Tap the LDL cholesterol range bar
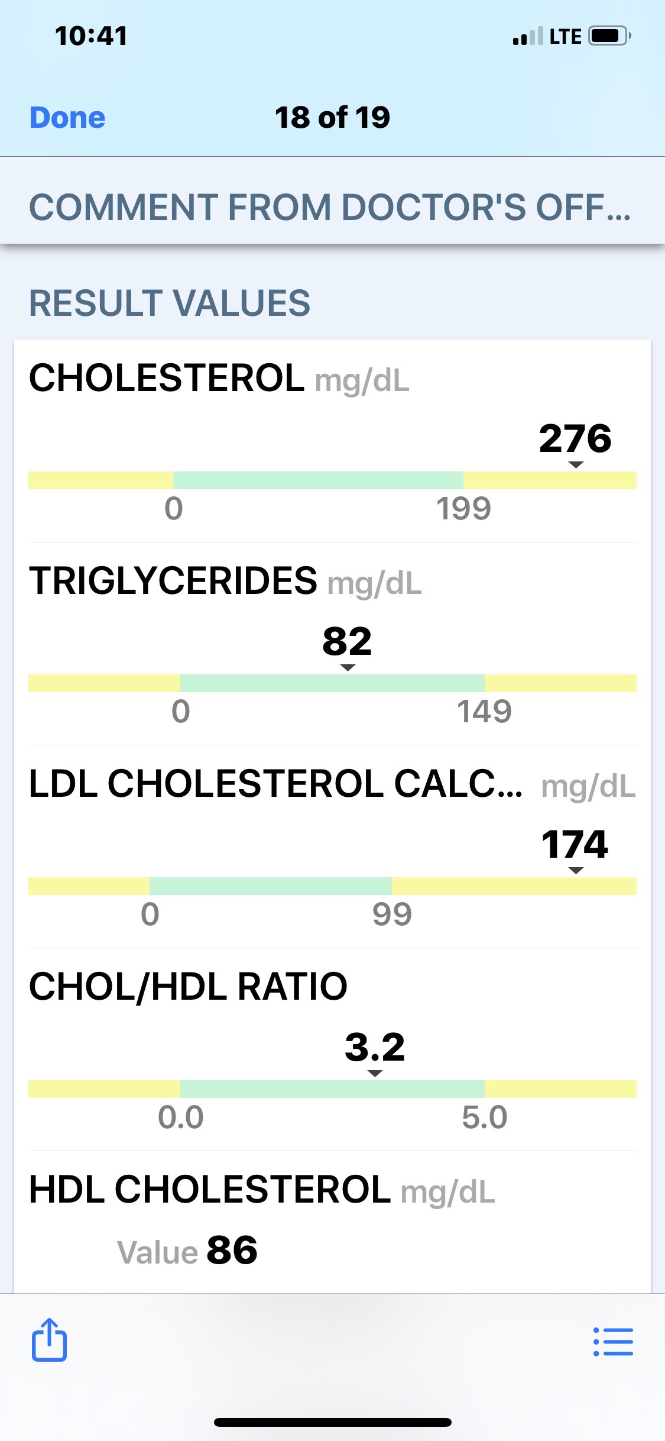Screen dimensions: 665x1441 click(x=332, y=886)
